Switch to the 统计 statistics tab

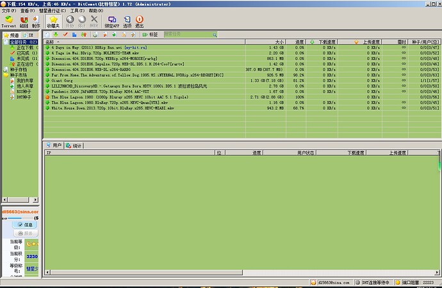point(74,146)
